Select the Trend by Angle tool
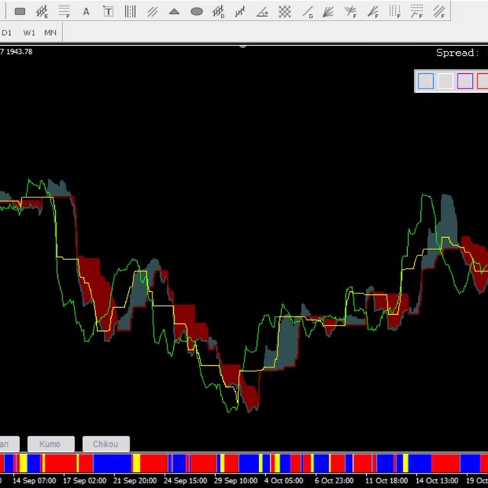 262,12
